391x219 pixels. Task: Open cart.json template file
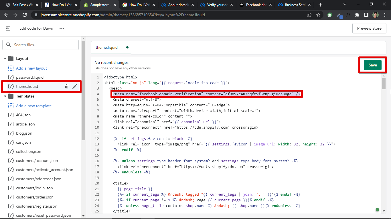[23, 142]
